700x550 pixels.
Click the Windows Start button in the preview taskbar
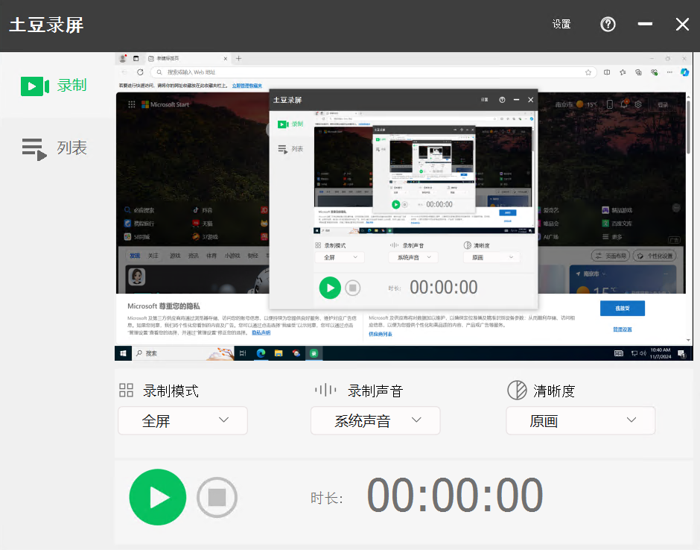point(123,353)
